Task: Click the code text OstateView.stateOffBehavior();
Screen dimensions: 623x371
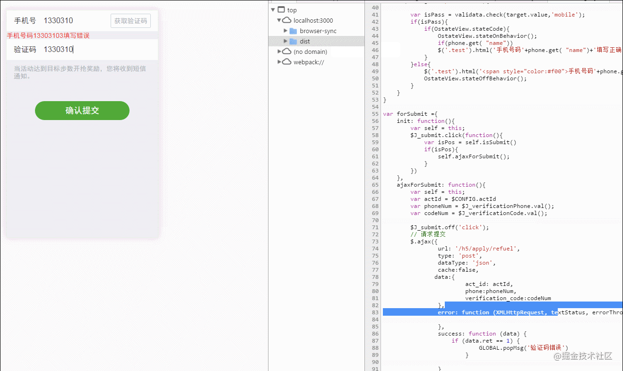Action: [475, 78]
